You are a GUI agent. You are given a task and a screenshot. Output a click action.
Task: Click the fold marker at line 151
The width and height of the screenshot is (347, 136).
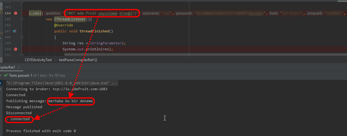point(22,55)
